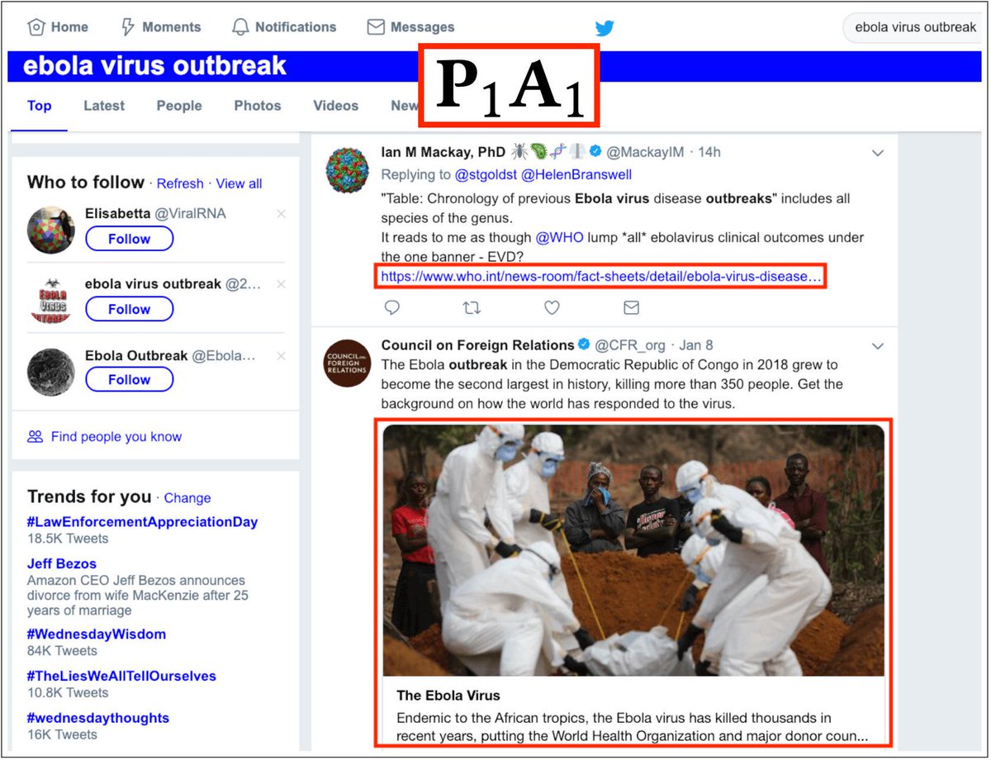Click the Notifications bell icon
The height and width of the screenshot is (760, 991).
coord(240,27)
